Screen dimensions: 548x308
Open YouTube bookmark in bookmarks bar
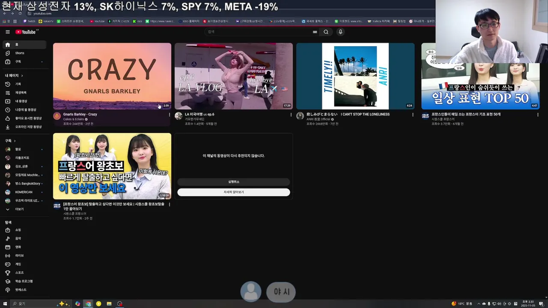98,21
